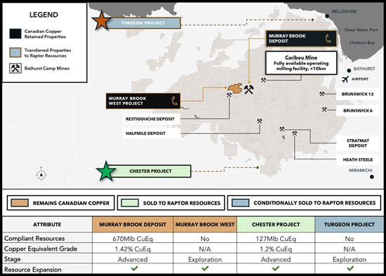The image size is (386, 276).
Task: Click the Caribou Mine hammer marker
Action: click(263, 80)
